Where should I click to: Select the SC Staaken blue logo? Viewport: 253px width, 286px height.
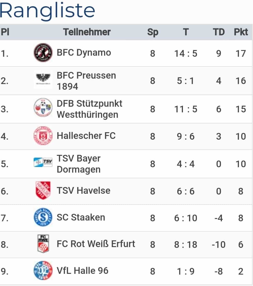point(43,217)
